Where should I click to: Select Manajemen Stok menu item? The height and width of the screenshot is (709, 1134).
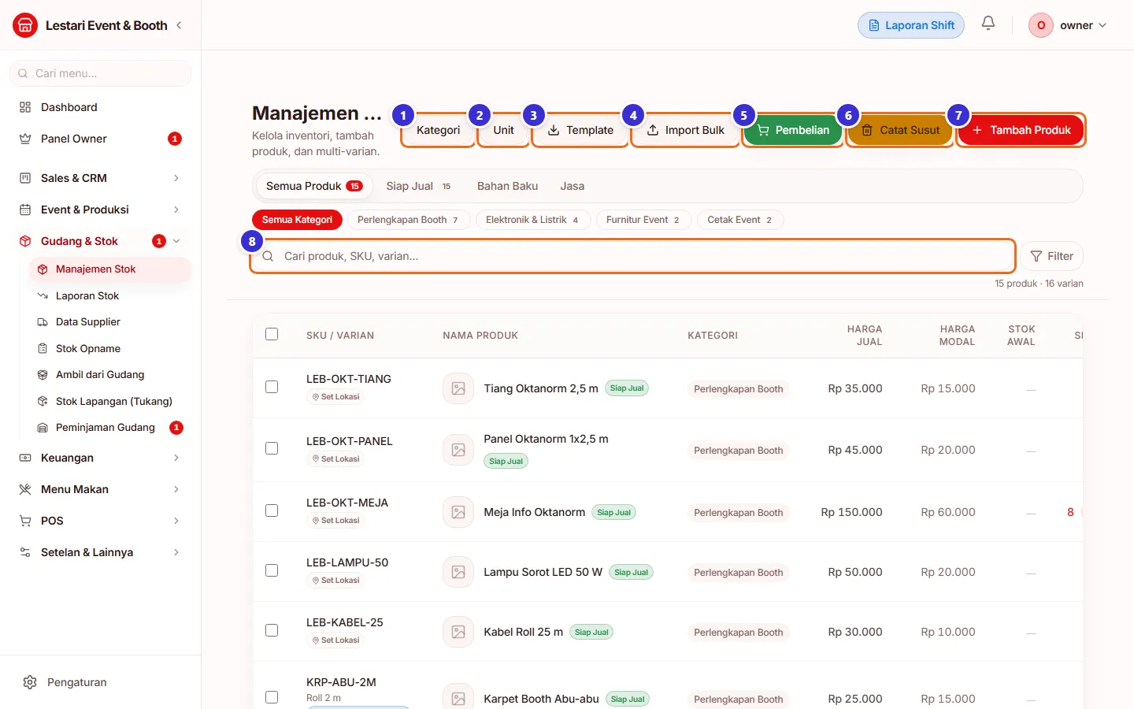point(110,269)
